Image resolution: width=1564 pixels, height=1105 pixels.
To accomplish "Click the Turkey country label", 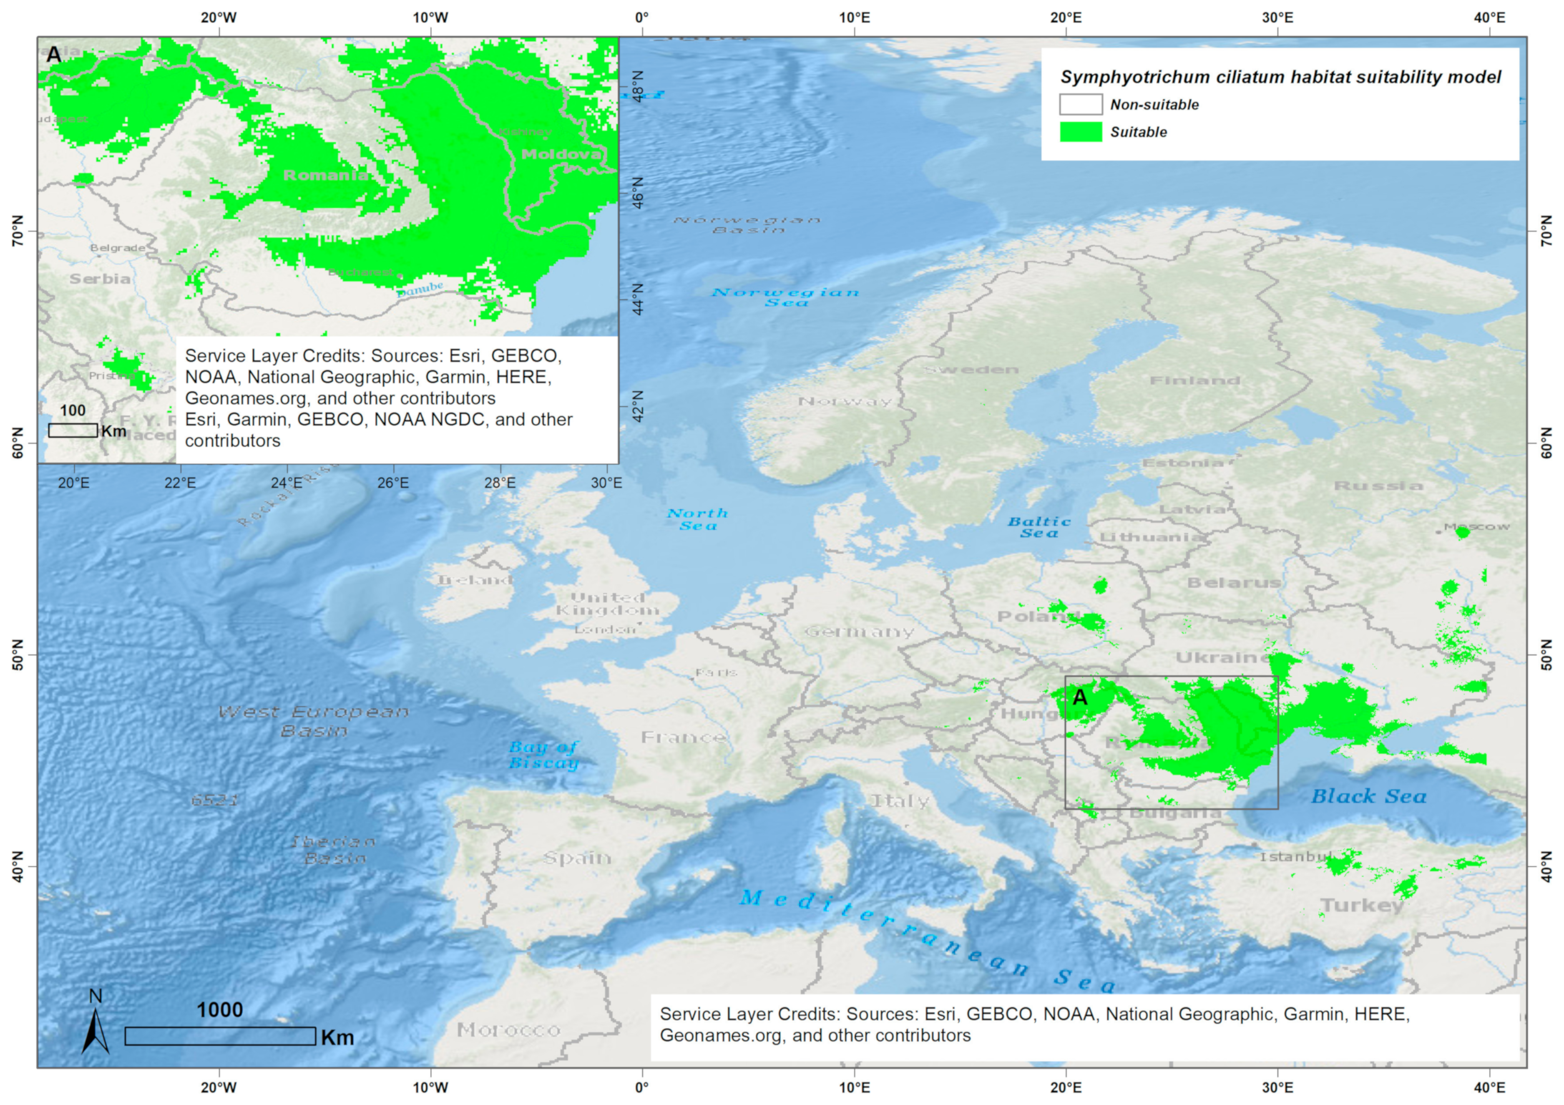I will click(1362, 905).
